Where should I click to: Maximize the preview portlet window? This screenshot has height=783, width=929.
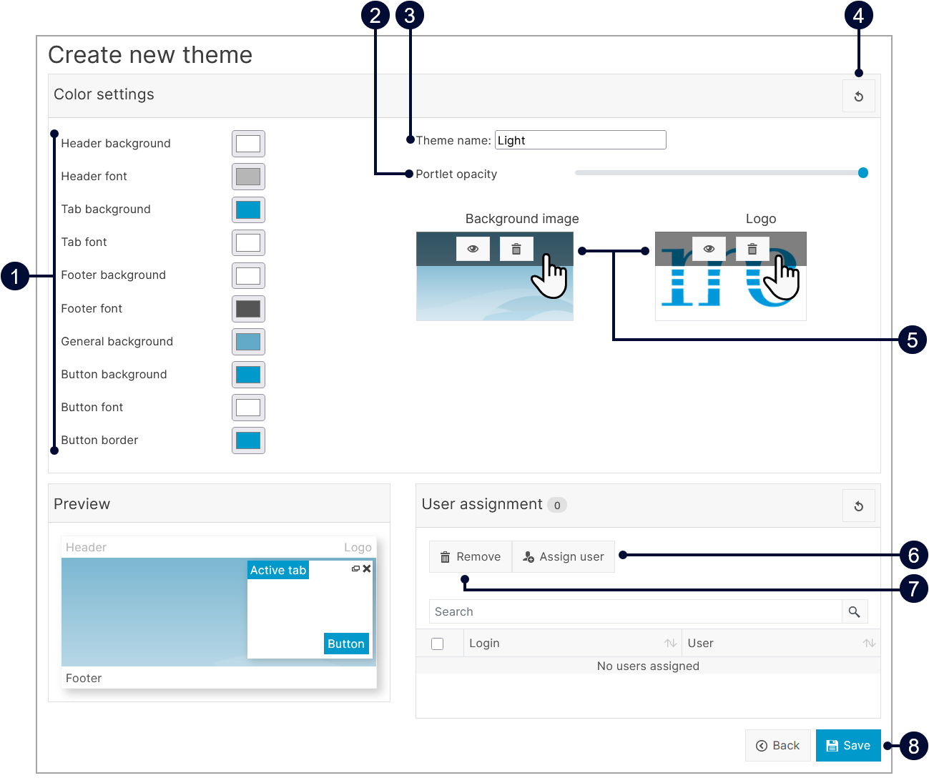(355, 568)
